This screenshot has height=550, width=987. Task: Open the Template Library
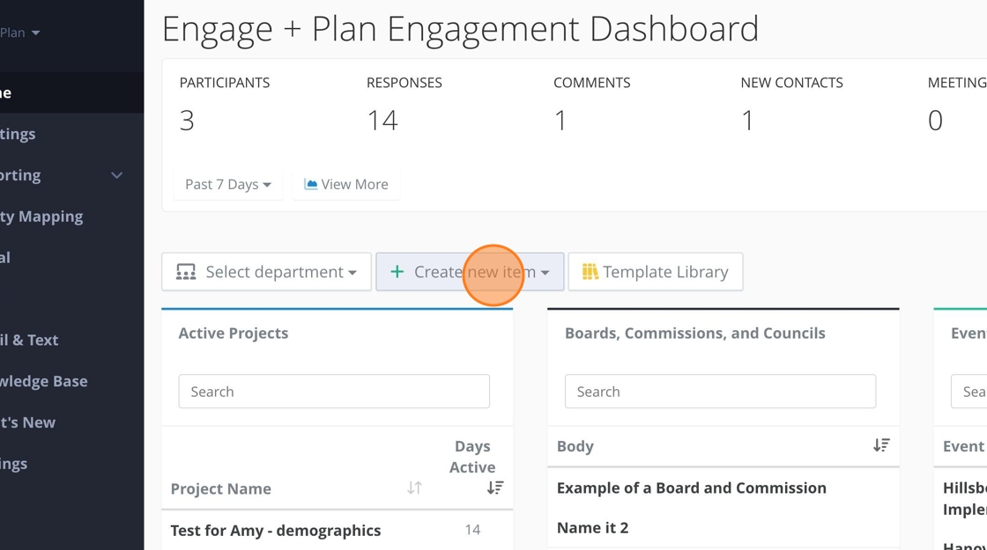pyautogui.click(x=656, y=272)
